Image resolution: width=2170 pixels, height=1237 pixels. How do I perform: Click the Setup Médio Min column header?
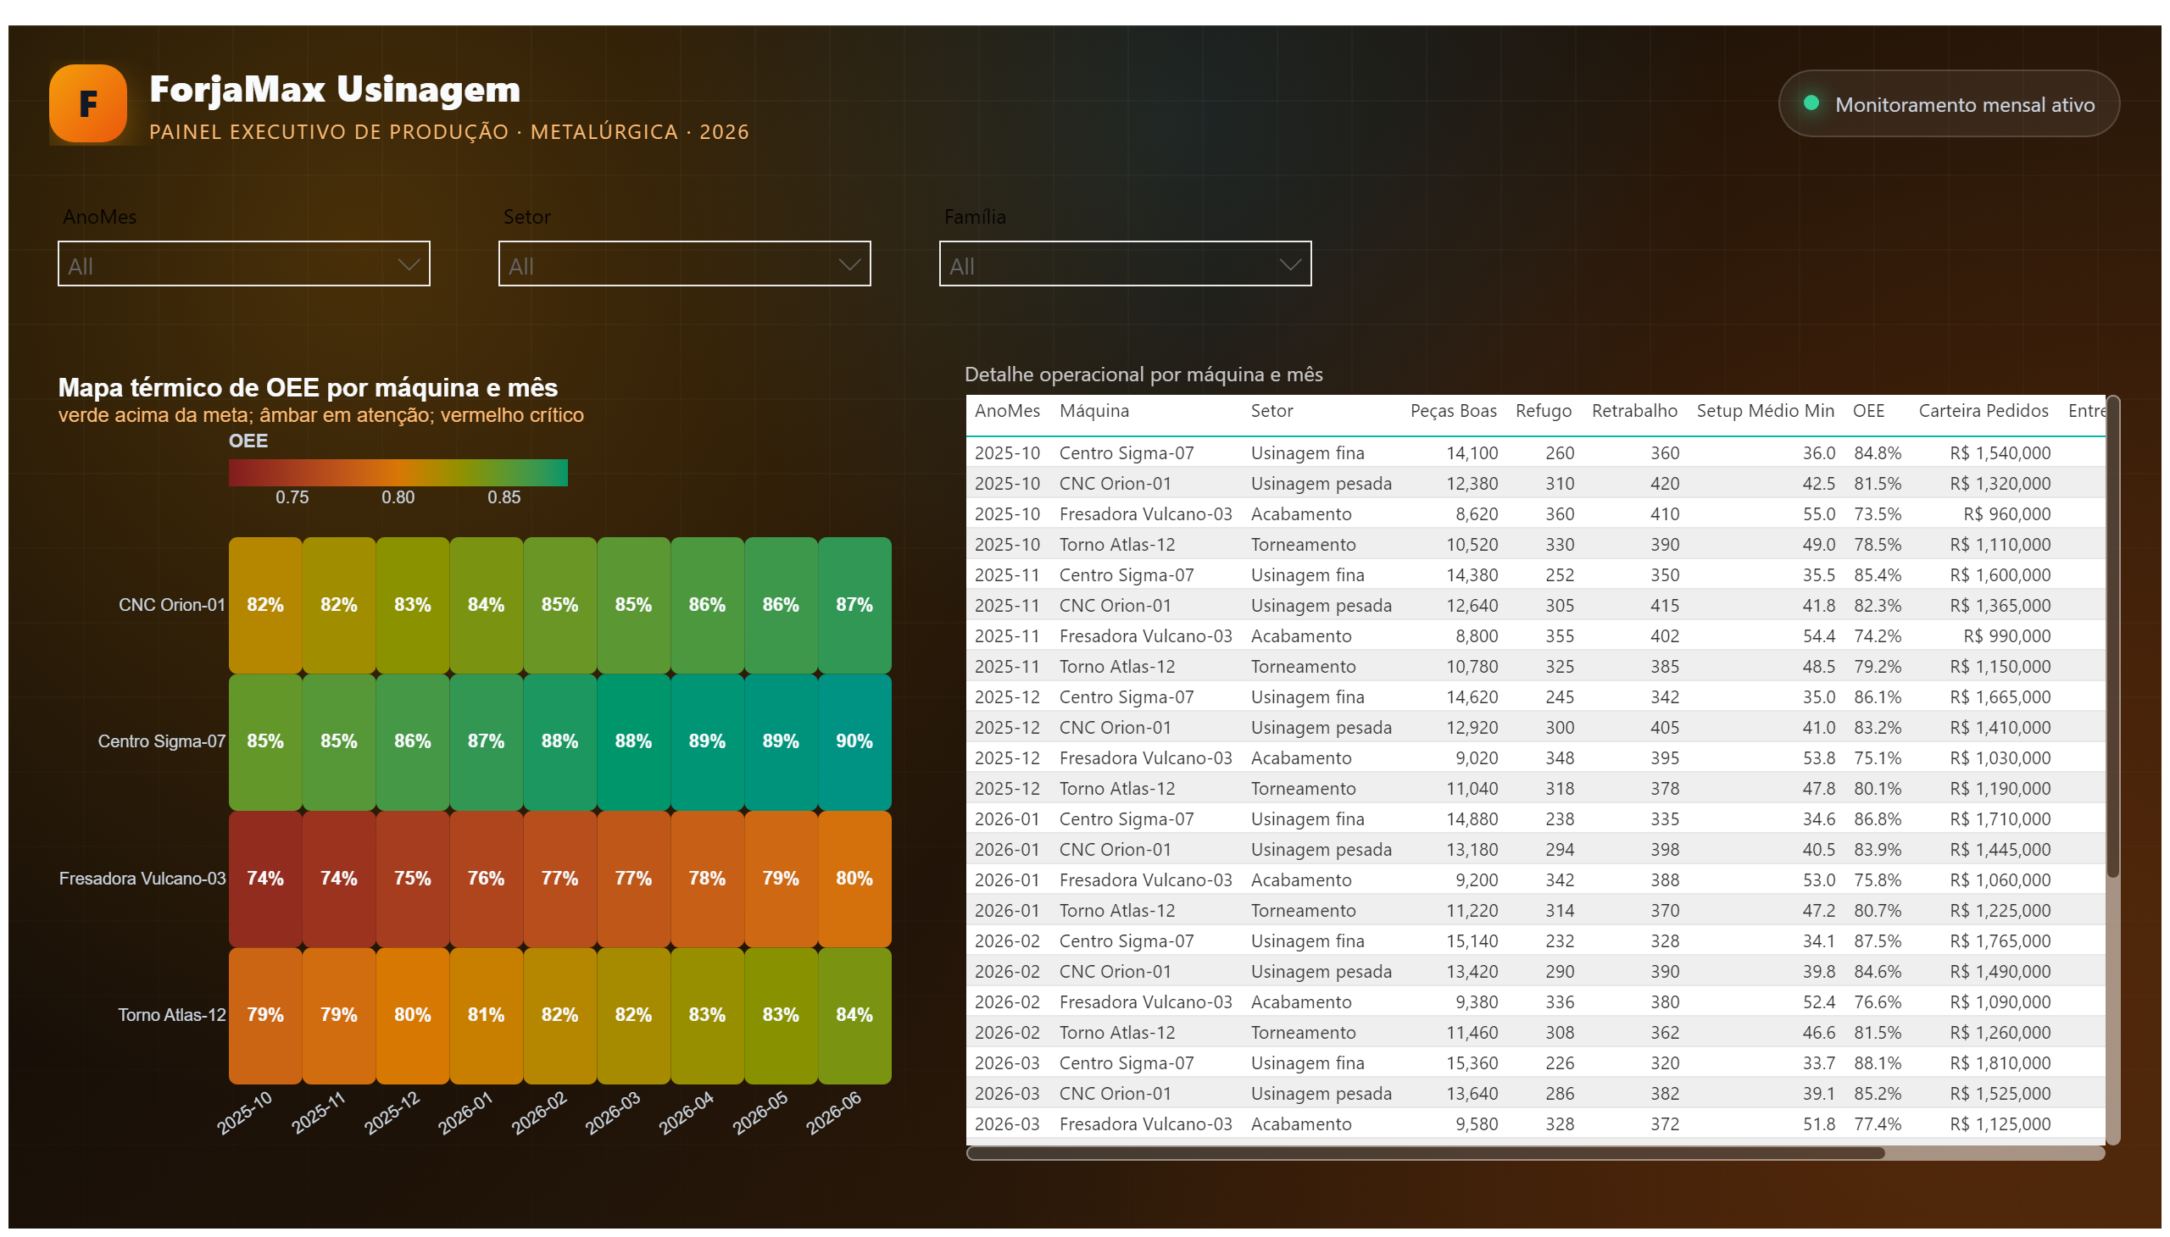(x=1765, y=411)
